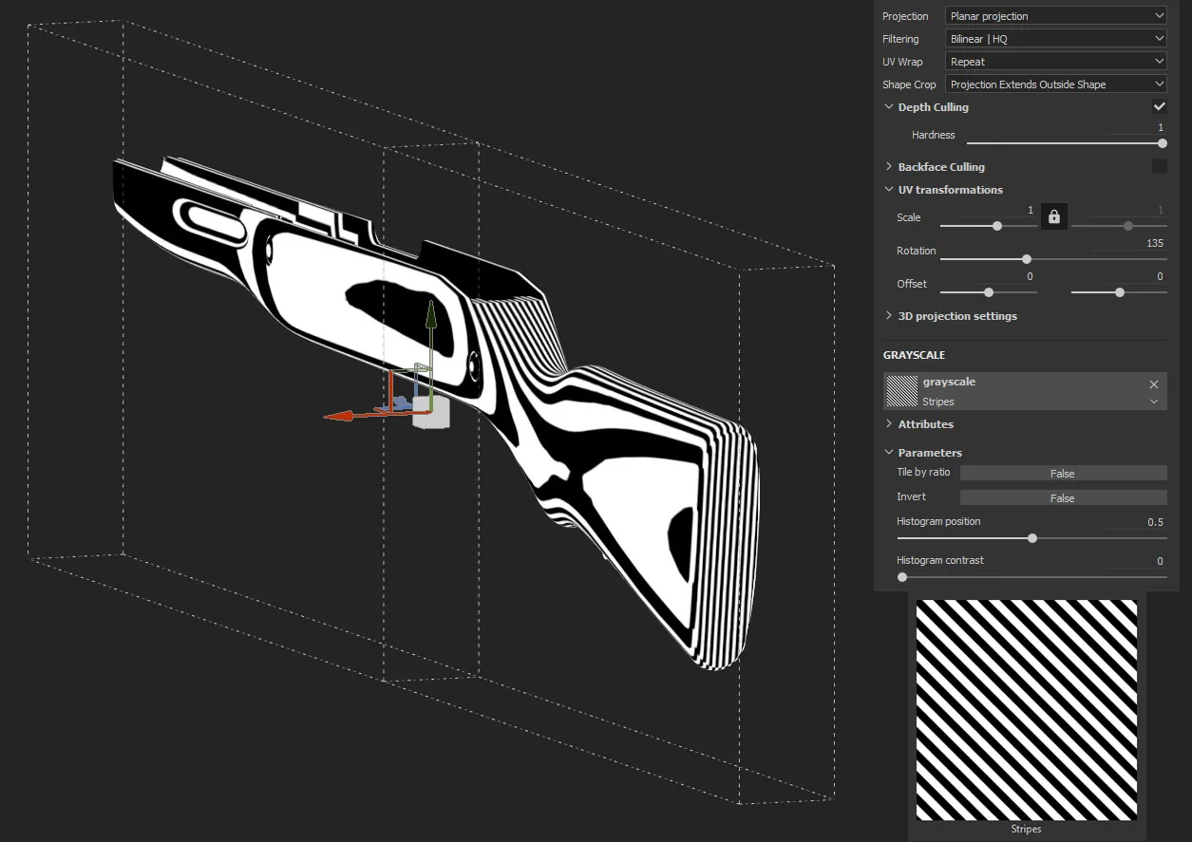Click the Rotation slider handle
Image resolution: width=1192 pixels, height=842 pixels.
(x=1027, y=259)
